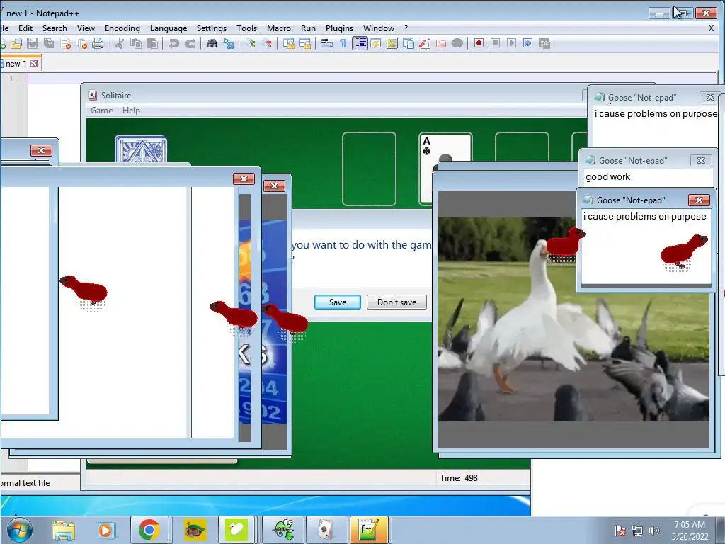Image resolution: width=725 pixels, height=544 pixels.
Task: Close the 'good work' Goose Not-epad window
Action: click(x=701, y=161)
